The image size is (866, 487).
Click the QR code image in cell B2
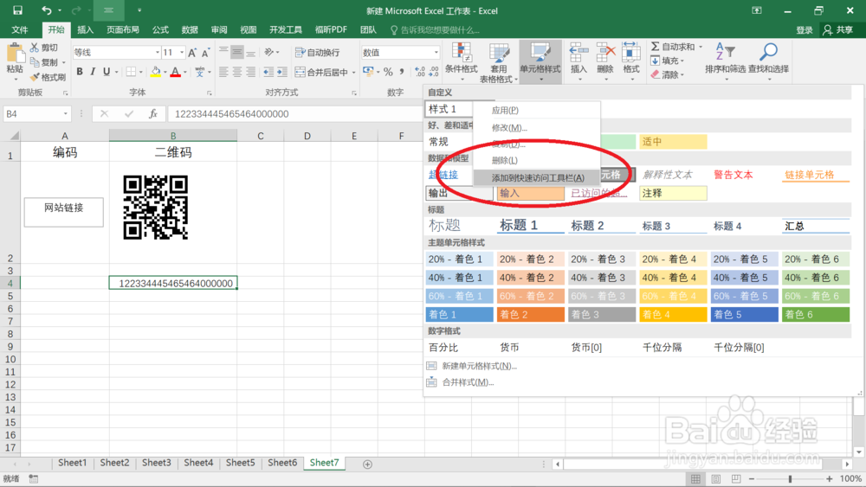click(156, 208)
